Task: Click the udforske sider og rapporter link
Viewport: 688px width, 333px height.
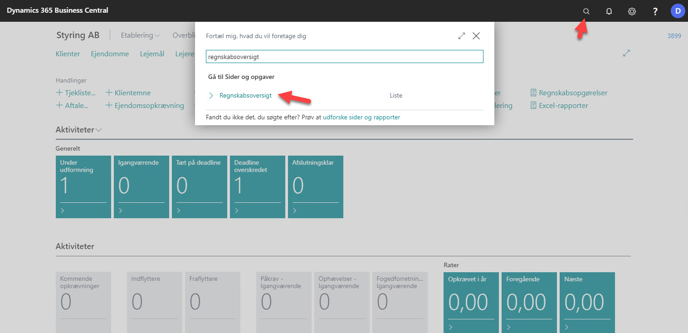Action: pos(361,117)
